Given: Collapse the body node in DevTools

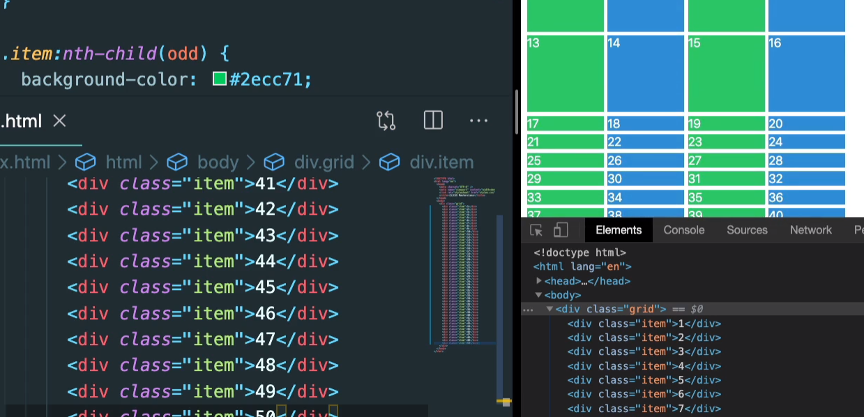Looking at the screenshot, I should (539, 295).
